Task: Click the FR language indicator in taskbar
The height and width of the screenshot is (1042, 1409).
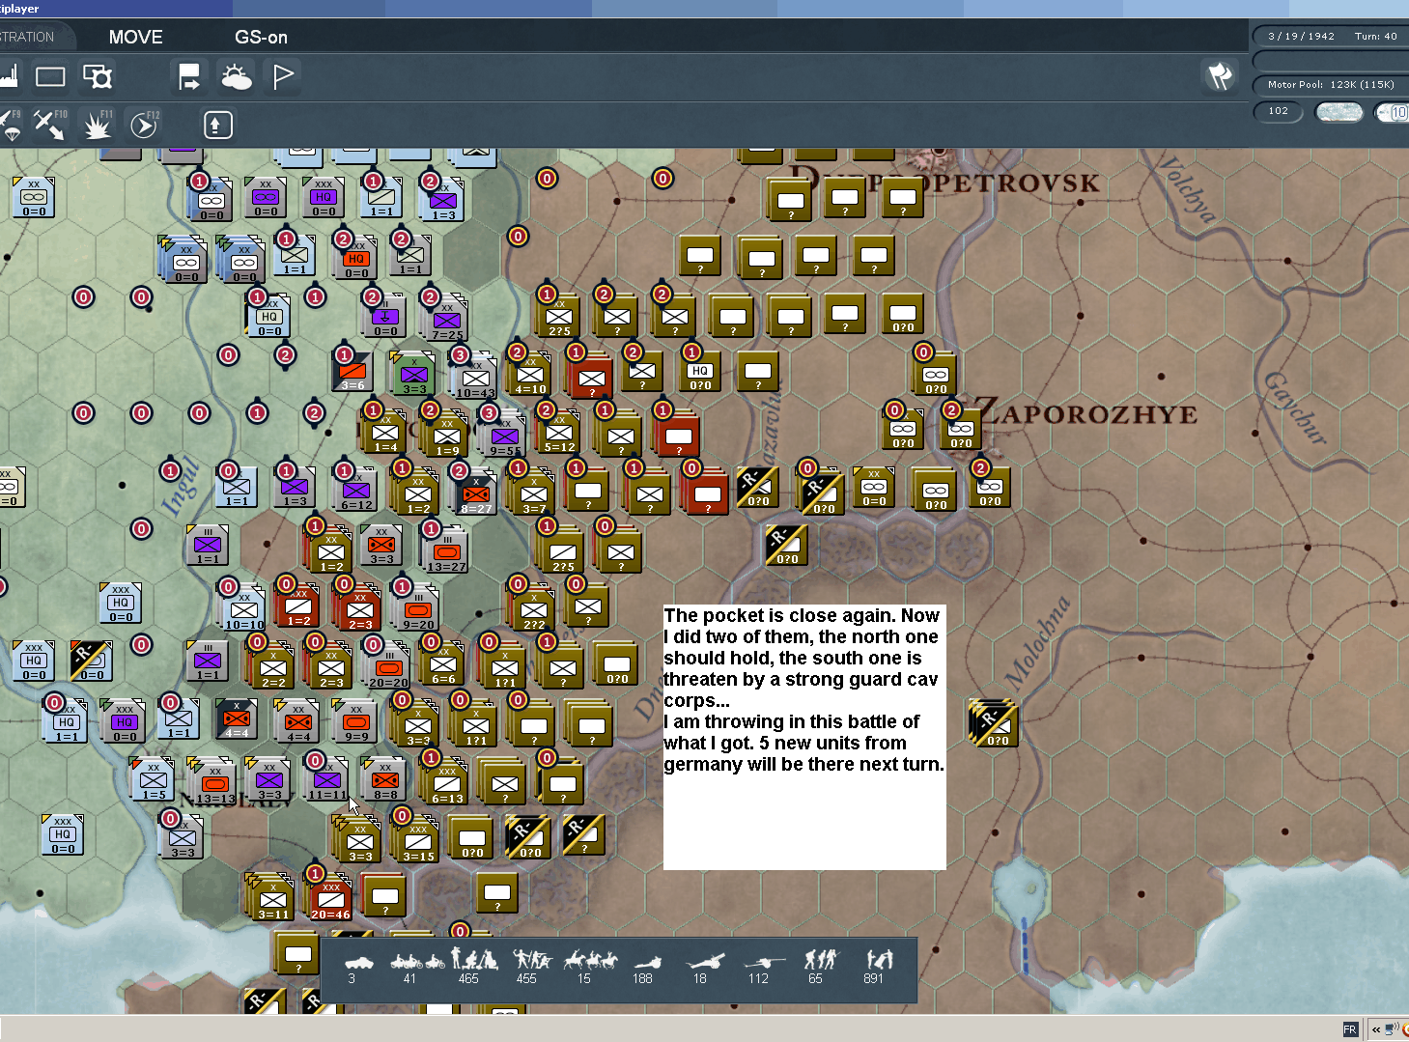Action: coord(1350,1029)
